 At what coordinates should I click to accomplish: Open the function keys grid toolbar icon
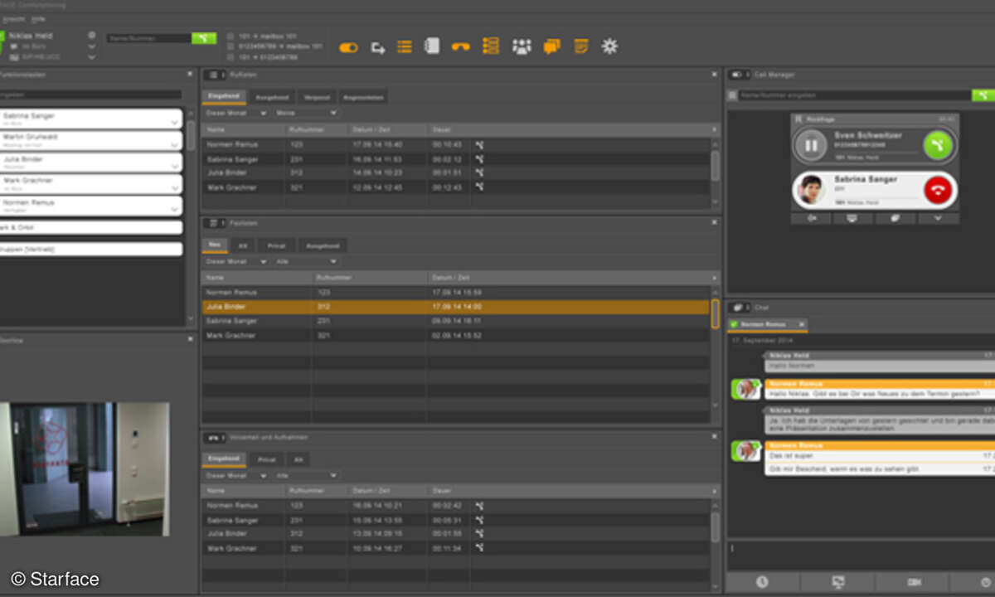click(491, 46)
